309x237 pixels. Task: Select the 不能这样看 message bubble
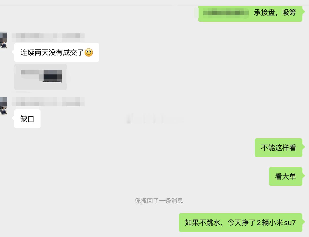[279, 148]
